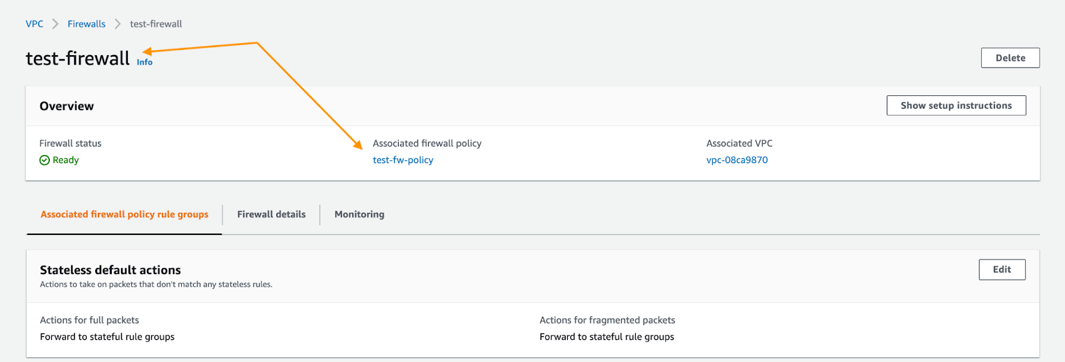Screen dimensions: 1065x362
Task: Edit the Stateless default actions
Action: [x=1002, y=270]
